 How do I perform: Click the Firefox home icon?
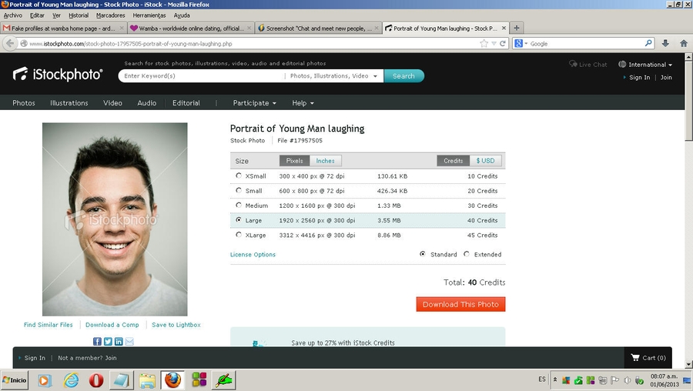[x=681, y=43]
